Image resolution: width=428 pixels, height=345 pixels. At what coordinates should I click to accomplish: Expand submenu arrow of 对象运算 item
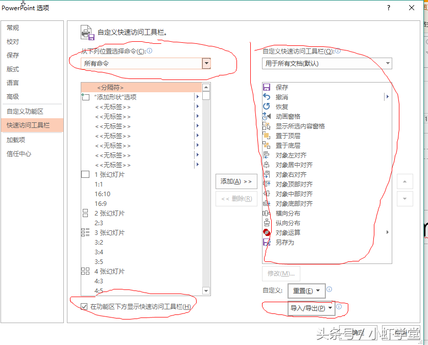pyautogui.click(x=387, y=232)
